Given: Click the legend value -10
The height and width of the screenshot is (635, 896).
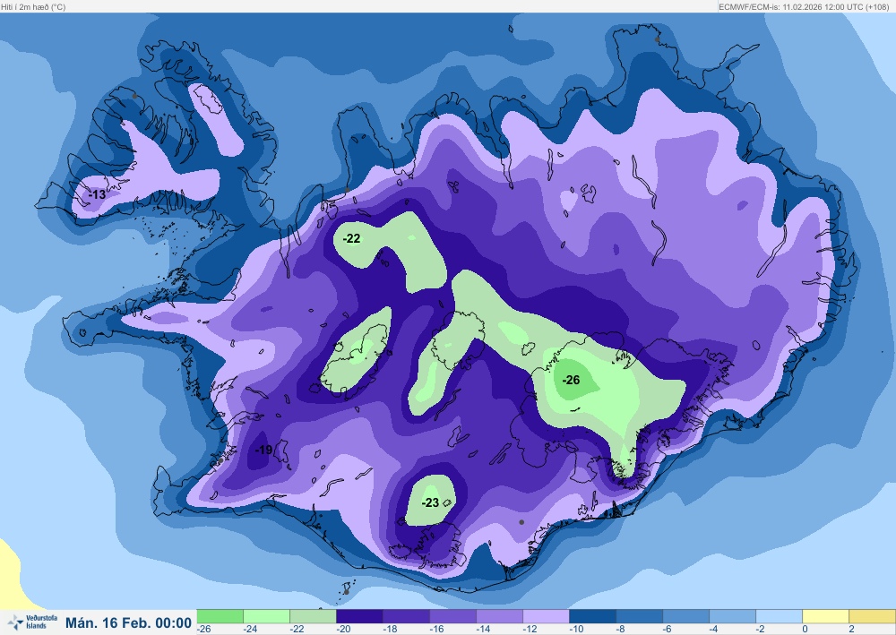Looking at the screenshot, I should coord(576,630).
